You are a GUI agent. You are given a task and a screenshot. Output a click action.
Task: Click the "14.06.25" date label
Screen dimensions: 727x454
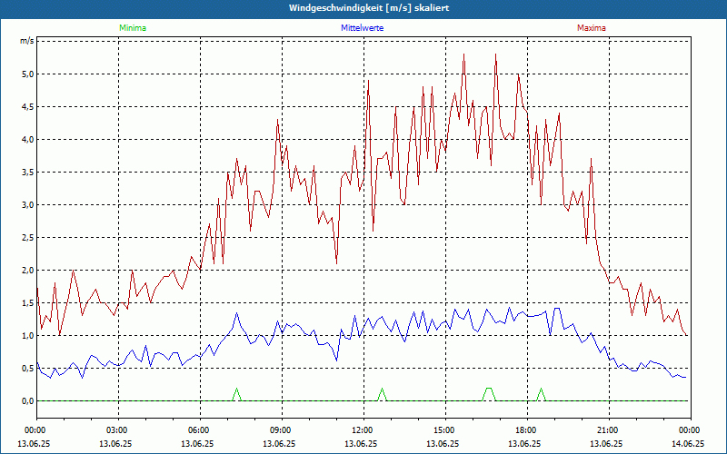pyautogui.click(x=688, y=444)
